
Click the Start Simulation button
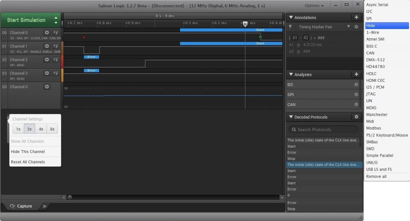(26, 20)
